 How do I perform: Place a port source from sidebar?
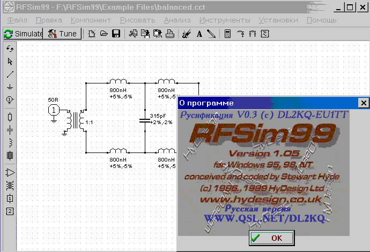(10, 100)
